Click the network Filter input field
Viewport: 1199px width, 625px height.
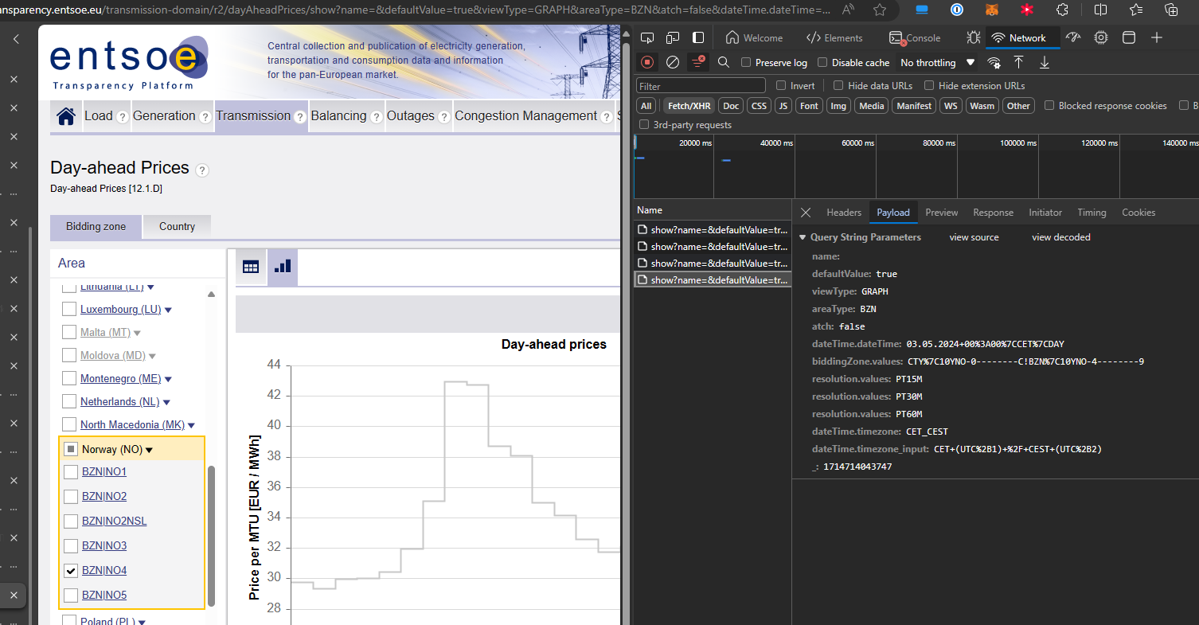click(701, 86)
